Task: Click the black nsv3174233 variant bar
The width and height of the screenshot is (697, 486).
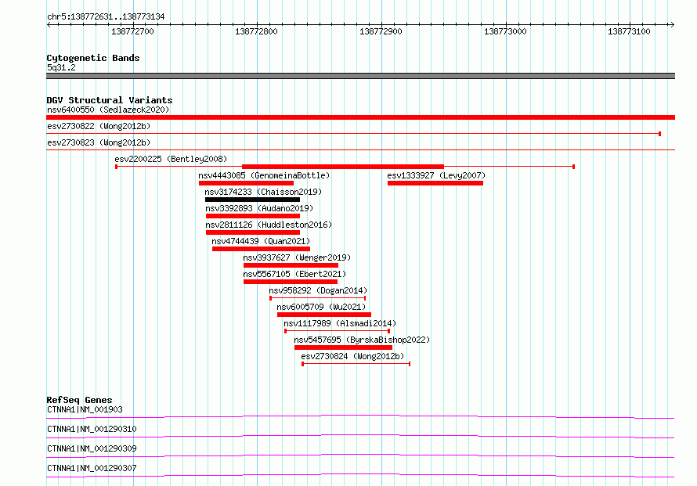Action: click(252, 200)
